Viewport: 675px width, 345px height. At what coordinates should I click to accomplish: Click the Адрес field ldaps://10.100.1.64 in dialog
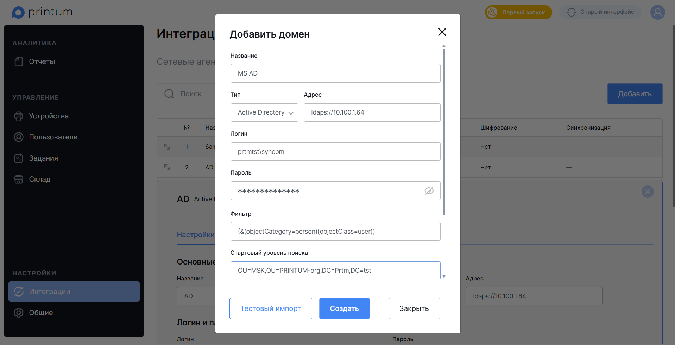click(372, 112)
